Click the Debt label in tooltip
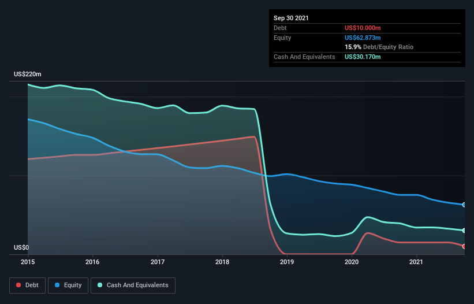474x304 pixels. [x=280, y=28]
